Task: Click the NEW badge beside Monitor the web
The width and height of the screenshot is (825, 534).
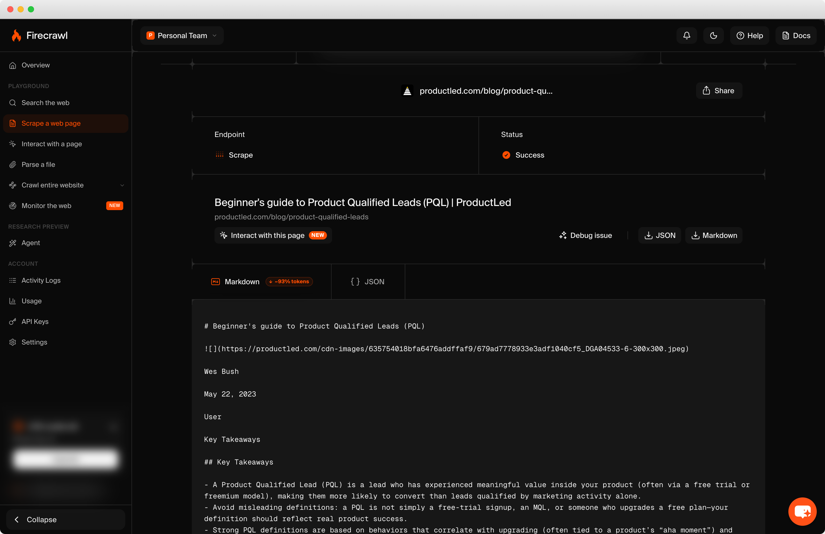Action: (114, 205)
